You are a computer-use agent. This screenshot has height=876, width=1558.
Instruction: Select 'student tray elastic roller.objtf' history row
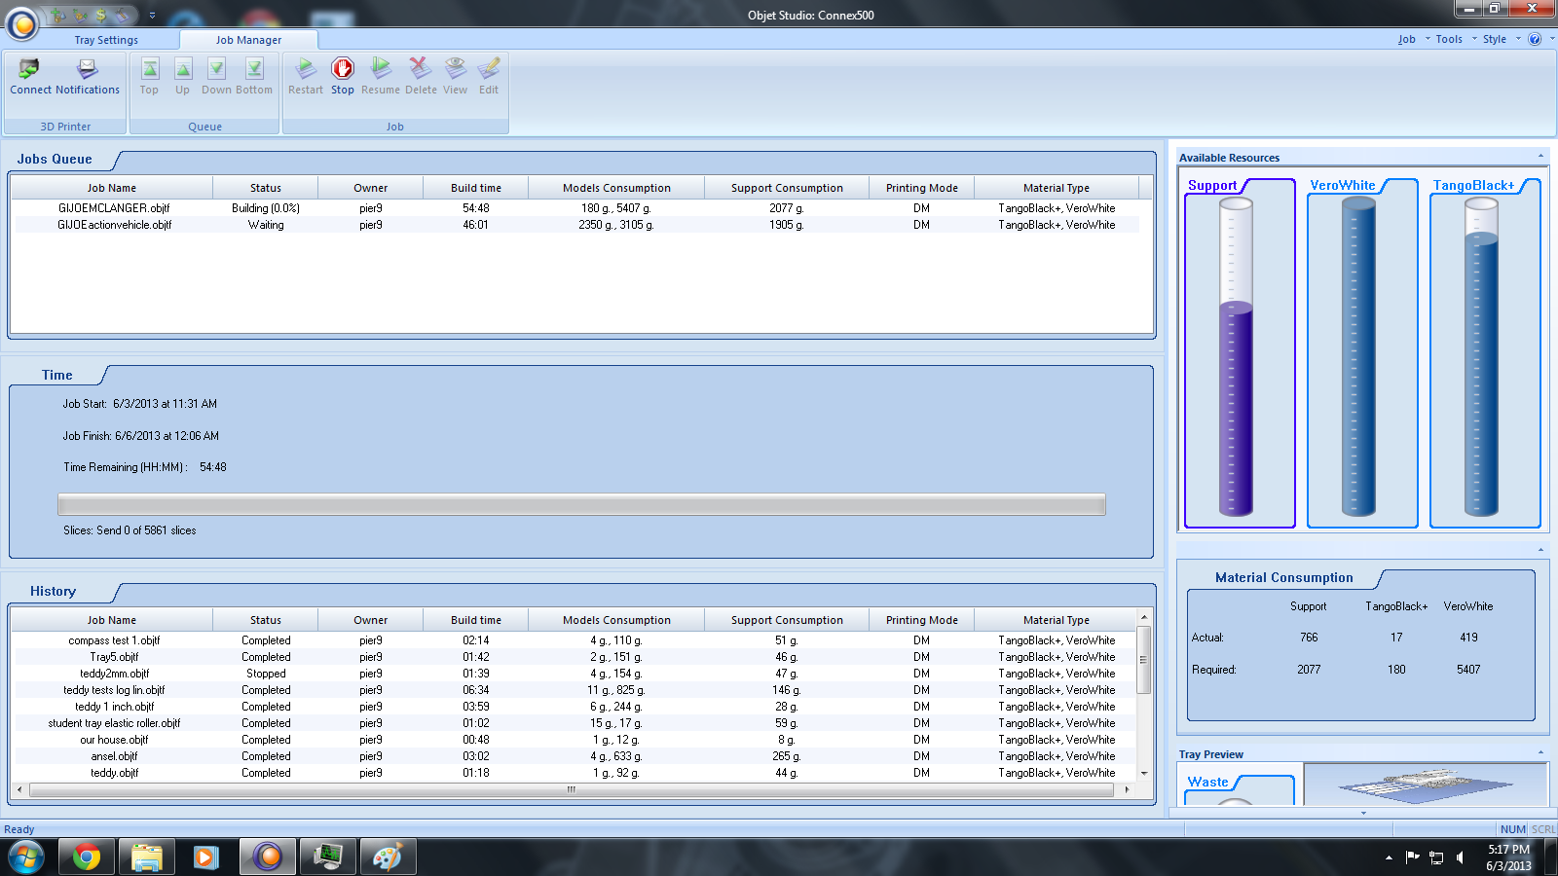pos(575,723)
